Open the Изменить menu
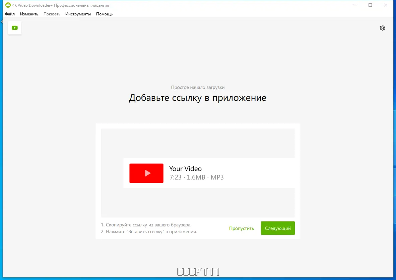 [x=29, y=14]
